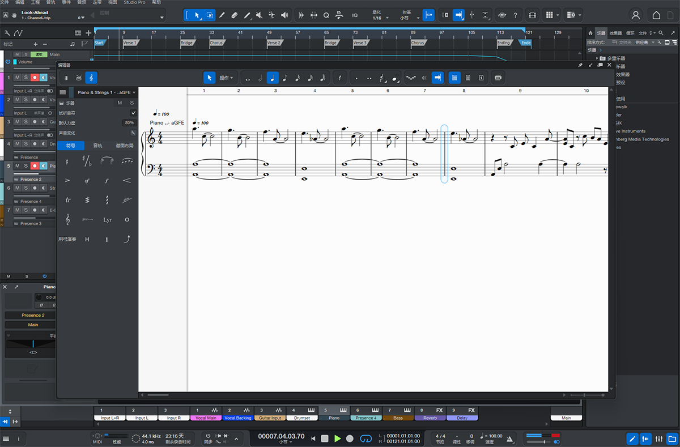Open user account icon

[x=636, y=15]
